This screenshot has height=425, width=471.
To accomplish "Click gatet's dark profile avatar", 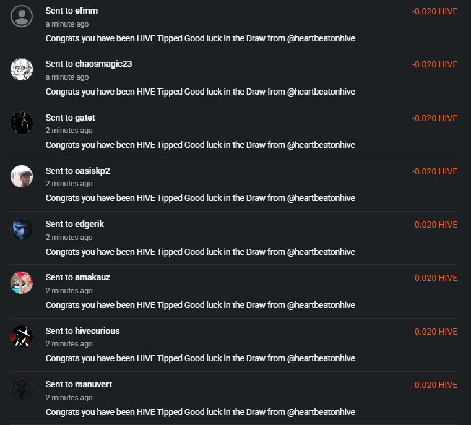I will coord(22,123).
